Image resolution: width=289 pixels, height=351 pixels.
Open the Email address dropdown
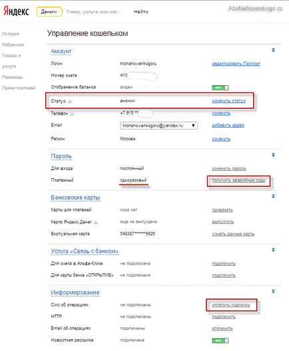tap(158, 126)
